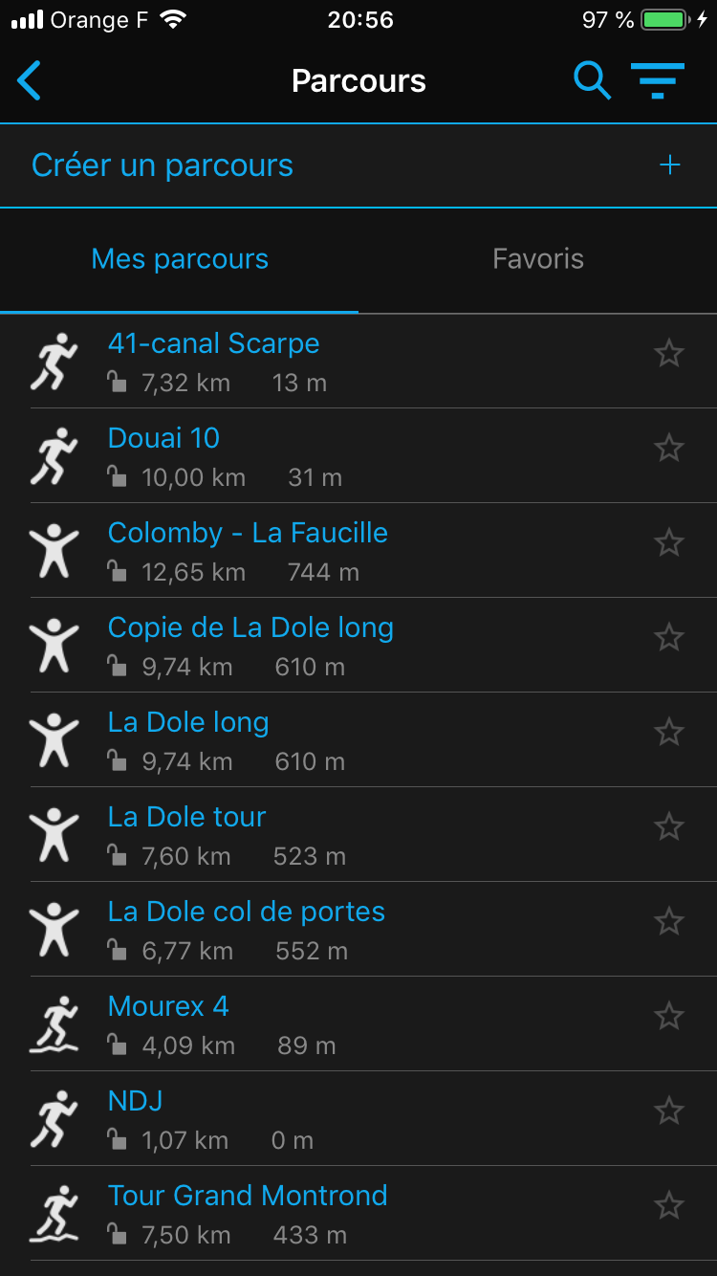Screen dimensions: 717x1276
Task: Open the Douai 10 course
Action: [164, 438]
